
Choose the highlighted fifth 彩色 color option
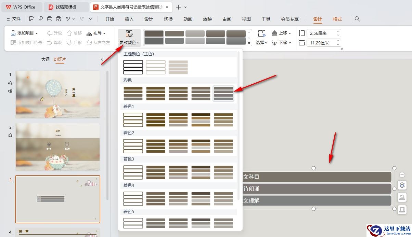tap(223, 93)
